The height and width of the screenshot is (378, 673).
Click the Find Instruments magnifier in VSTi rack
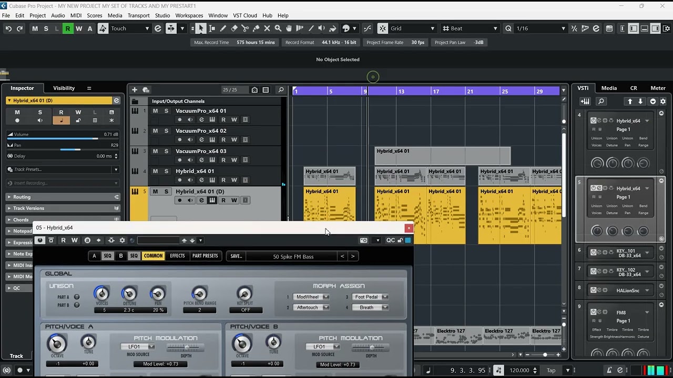click(x=601, y=101)
